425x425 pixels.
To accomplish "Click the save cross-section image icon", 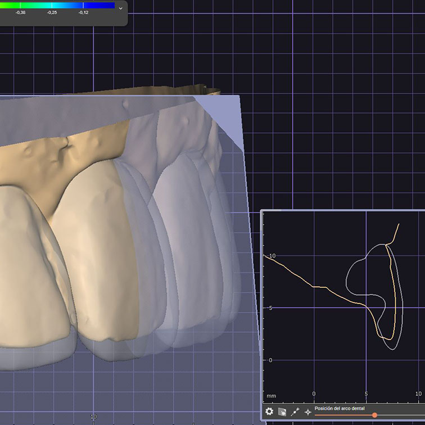I will [282, 412].
